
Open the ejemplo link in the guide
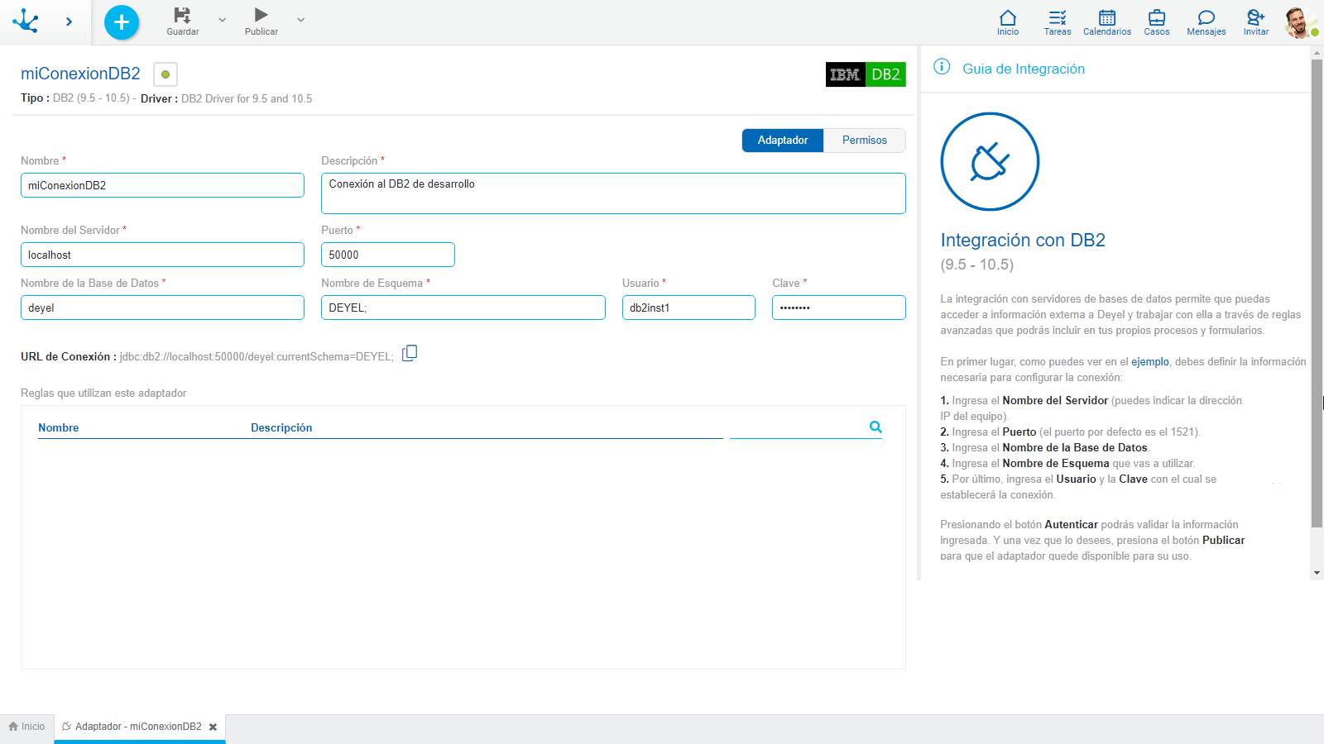(x=1149, y=361)
